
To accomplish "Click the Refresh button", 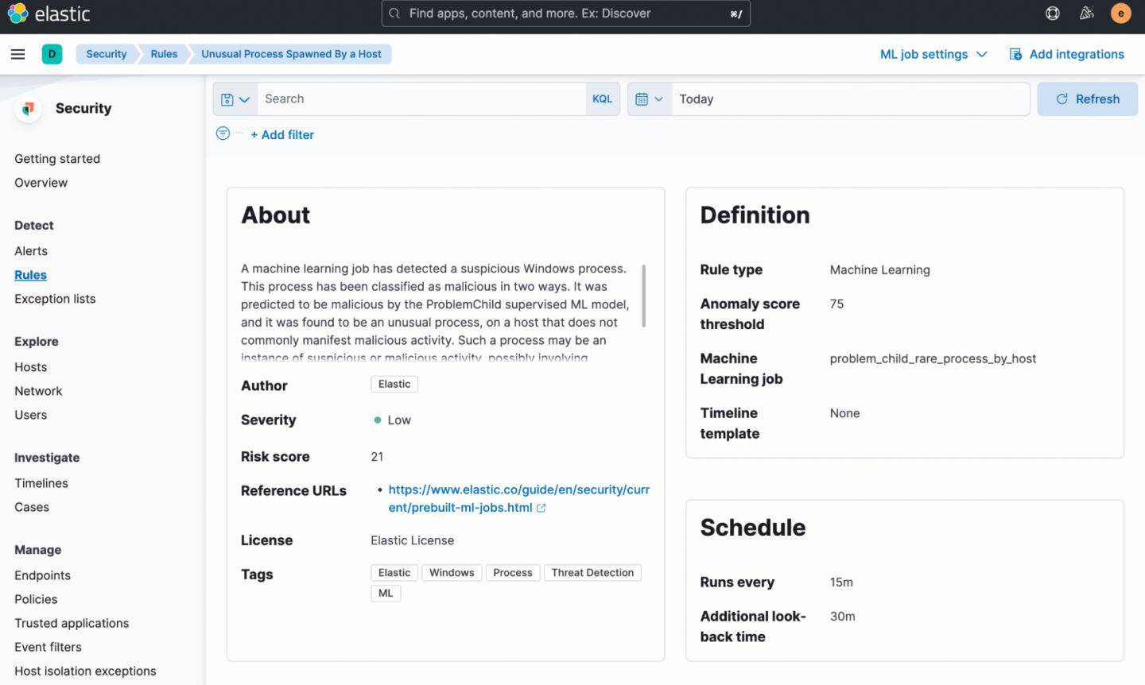I will (x=1087, y=99).
